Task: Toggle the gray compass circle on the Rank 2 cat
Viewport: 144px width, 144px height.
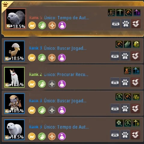Action: (52, 84)
